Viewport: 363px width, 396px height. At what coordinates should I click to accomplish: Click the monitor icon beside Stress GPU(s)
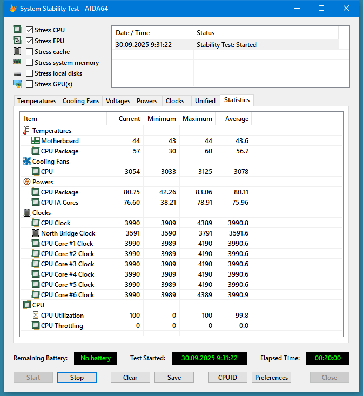tap(17, 84)
